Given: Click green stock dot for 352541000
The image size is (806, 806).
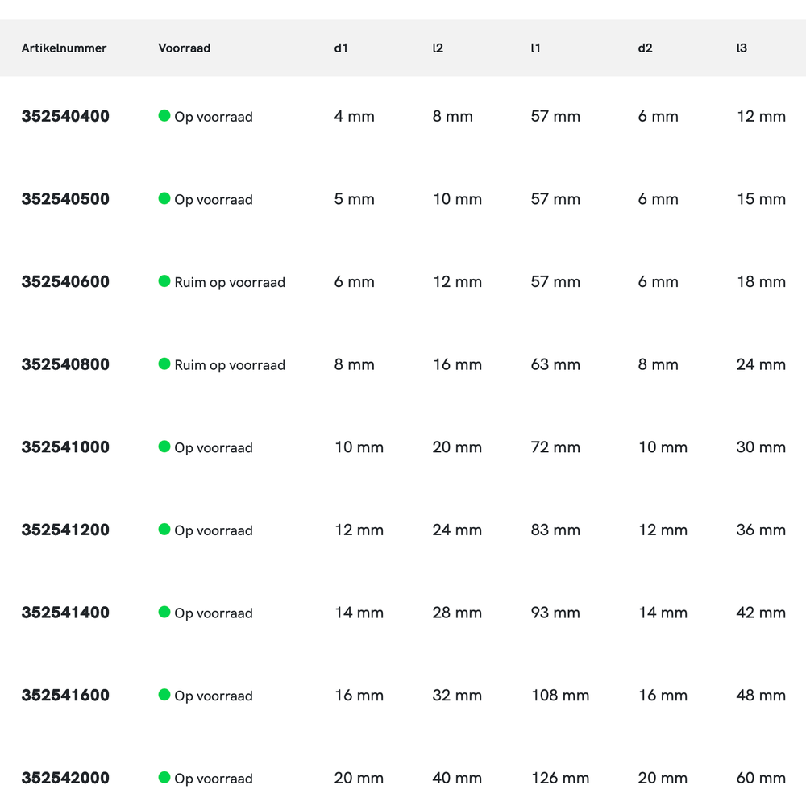Looking at the screenshot, I should pos(164,447).
